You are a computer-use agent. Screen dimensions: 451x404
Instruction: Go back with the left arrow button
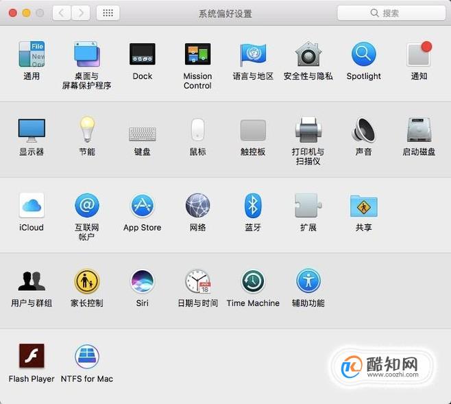point(62,12)
